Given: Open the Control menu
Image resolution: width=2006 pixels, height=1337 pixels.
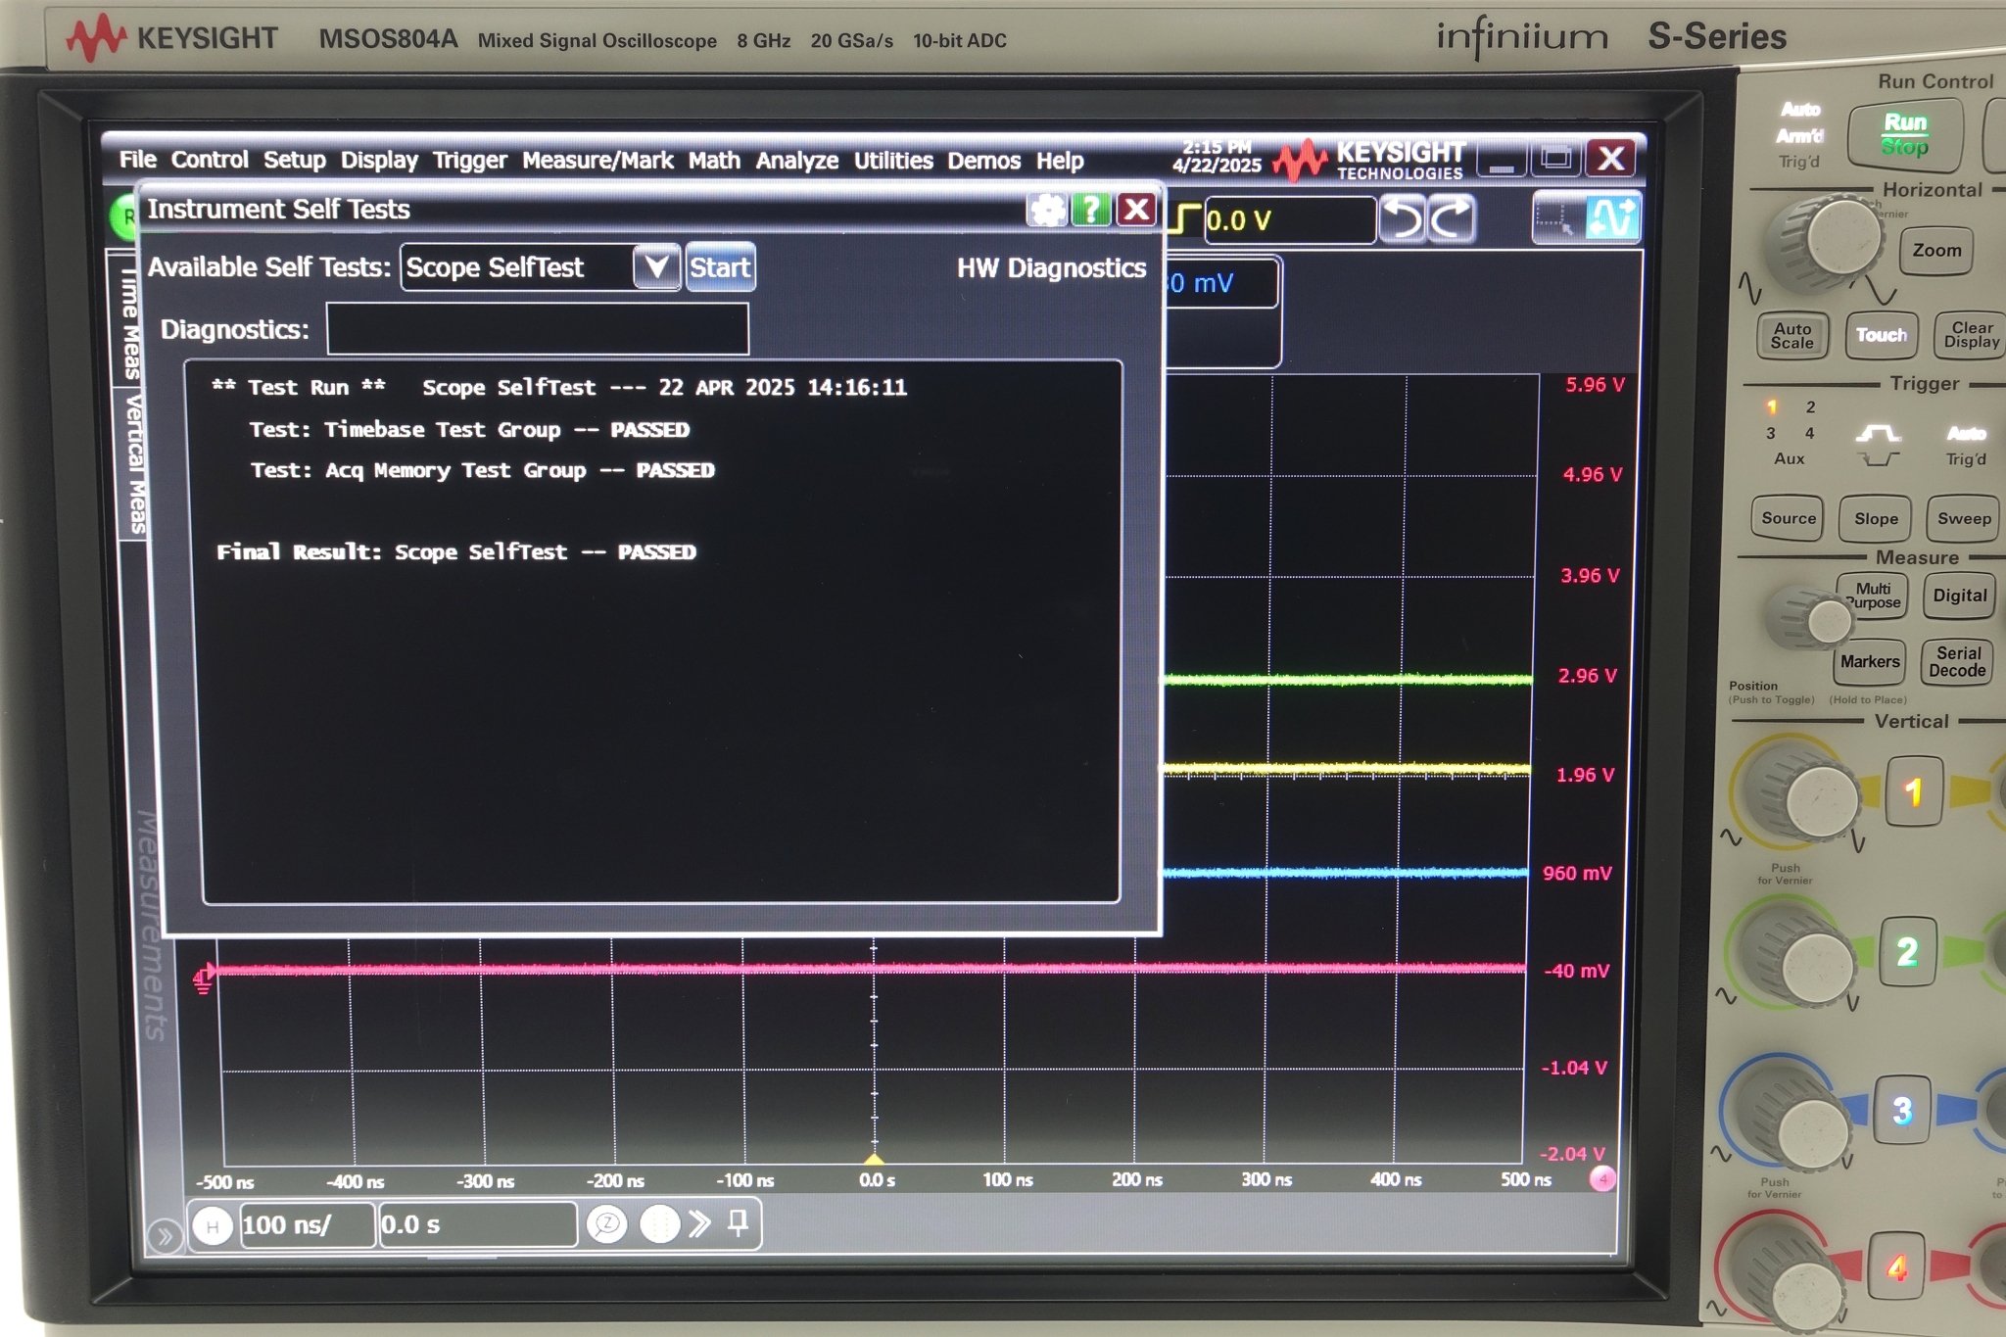Looking at the screenshot, I should [210, 160].
